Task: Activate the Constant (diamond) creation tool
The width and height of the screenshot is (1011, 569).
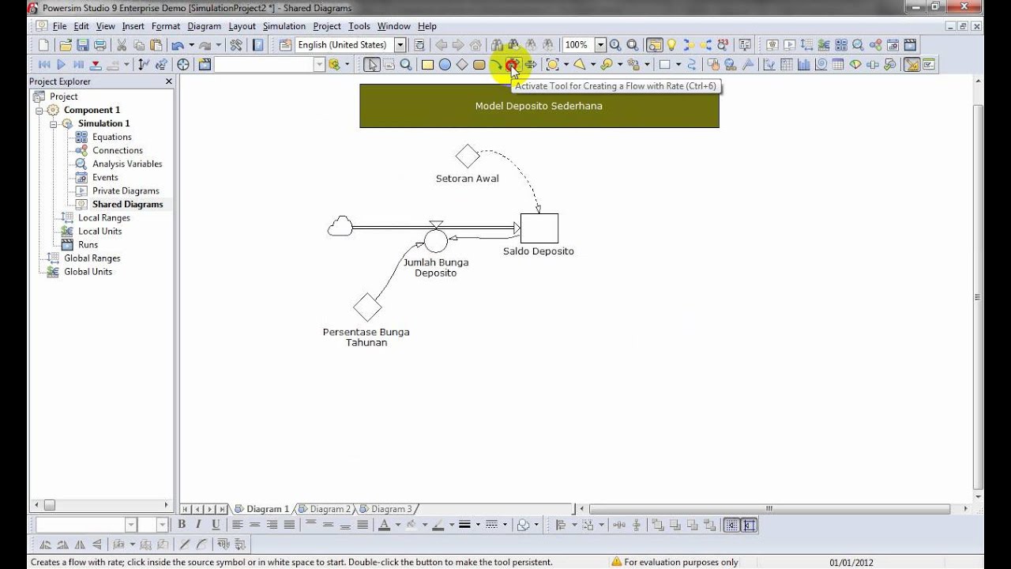Action: tap(462, 65)
